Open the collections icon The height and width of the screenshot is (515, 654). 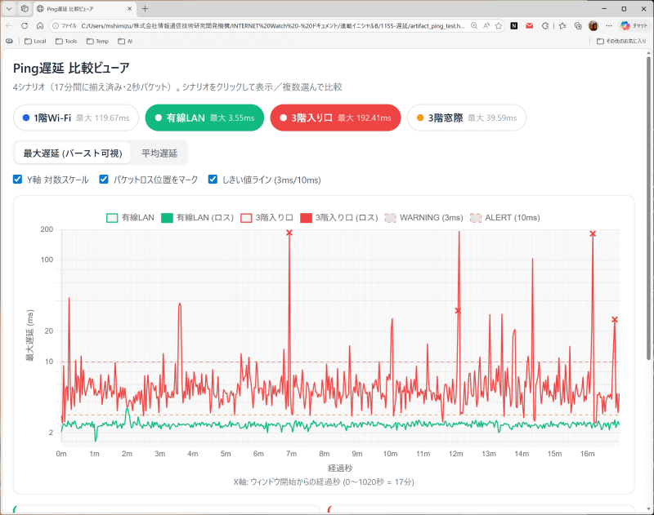(578, 26)
